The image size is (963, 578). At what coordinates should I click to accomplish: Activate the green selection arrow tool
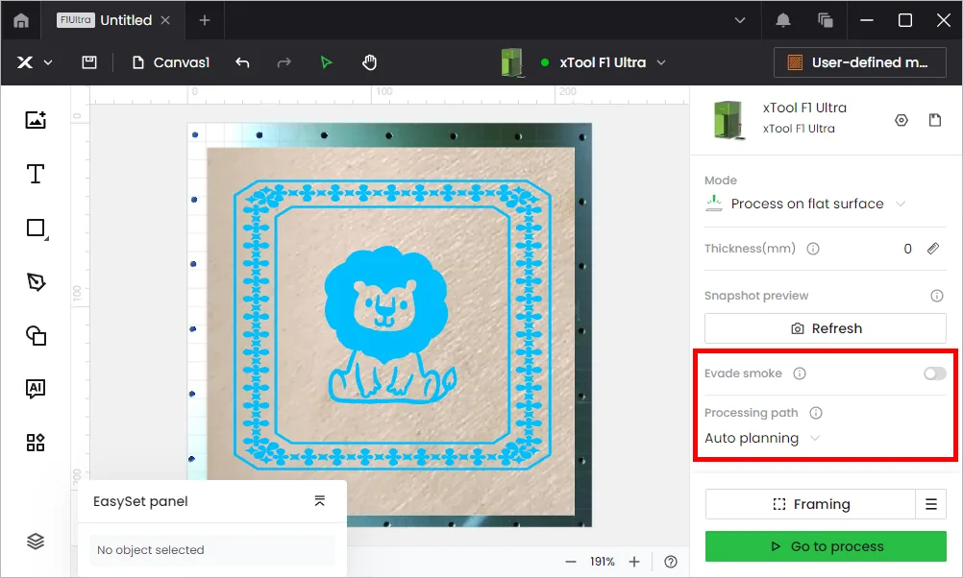(x=326, y=62)
